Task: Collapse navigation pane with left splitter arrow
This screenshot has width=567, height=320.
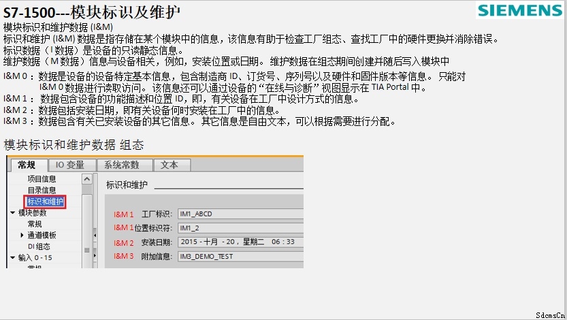Action: click(95, 236)
